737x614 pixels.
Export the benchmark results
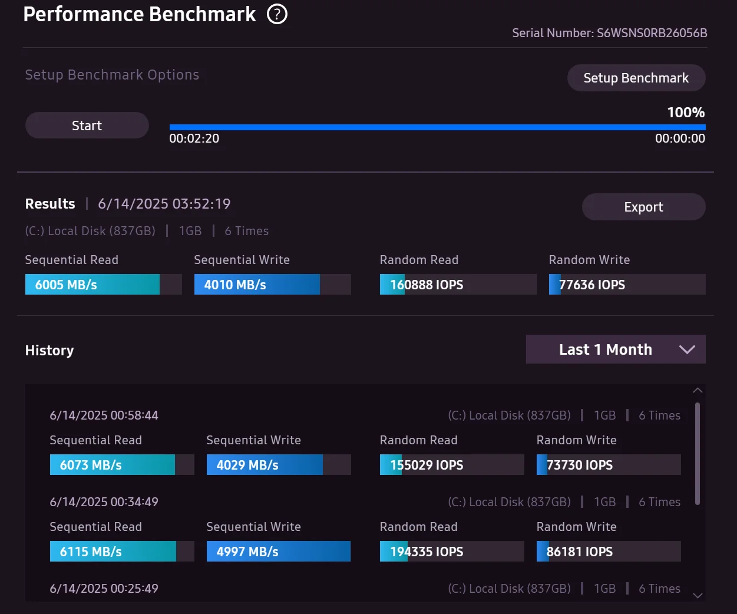tap(643, 207)
